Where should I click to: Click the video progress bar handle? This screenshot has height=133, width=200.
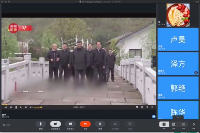tap(6, 105)
